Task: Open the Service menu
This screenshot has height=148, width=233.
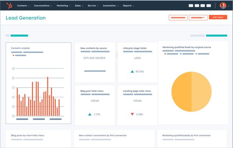Action: [93, 6]
